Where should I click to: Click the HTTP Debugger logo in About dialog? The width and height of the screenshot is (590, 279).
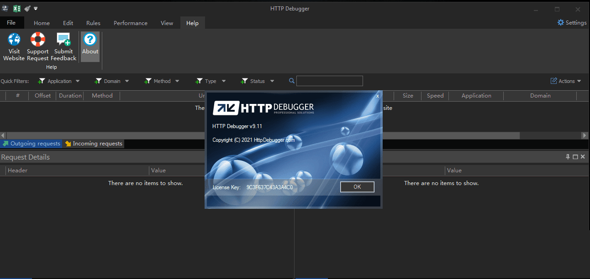pos(263,108)
